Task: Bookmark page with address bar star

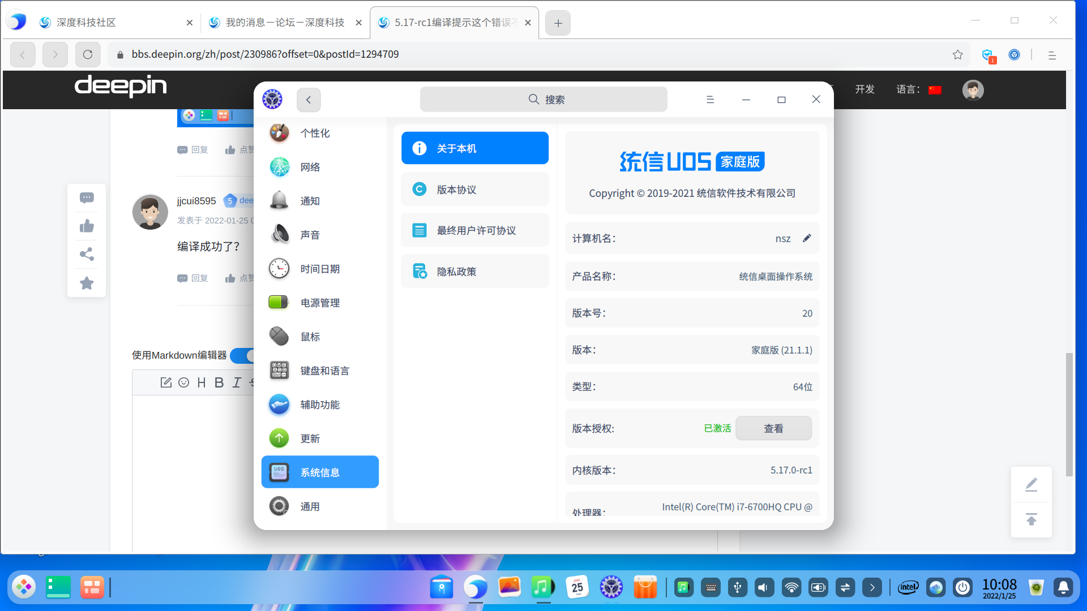Action: [957, 54]
